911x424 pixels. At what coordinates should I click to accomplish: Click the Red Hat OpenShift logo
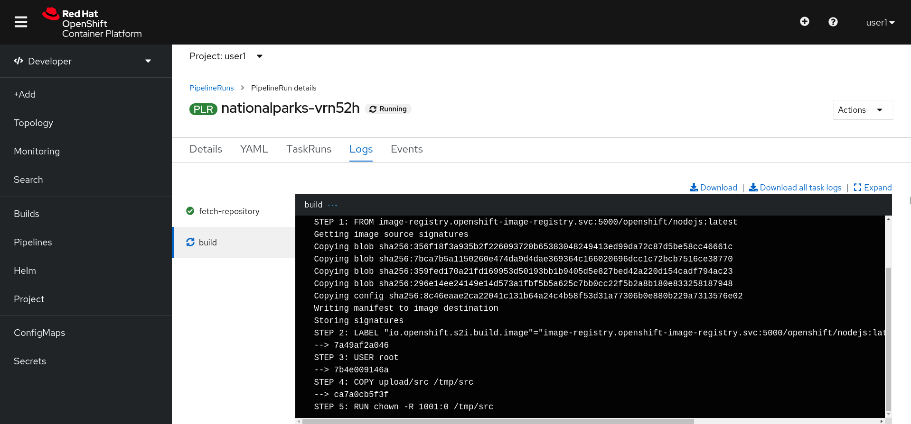click(92, 22)
